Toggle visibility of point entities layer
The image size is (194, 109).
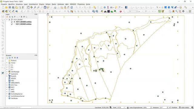[x=12, y=22]
